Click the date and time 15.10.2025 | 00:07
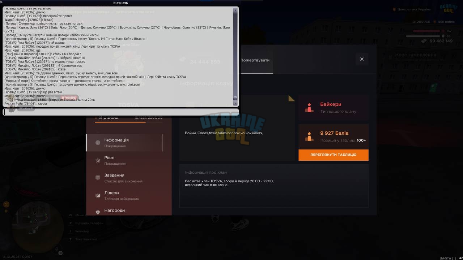Image resolution: width=463 pixels, height=260 pixels. (x=17, y=257)
